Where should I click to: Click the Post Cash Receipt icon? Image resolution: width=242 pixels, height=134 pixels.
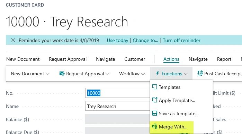pos(200,73)
